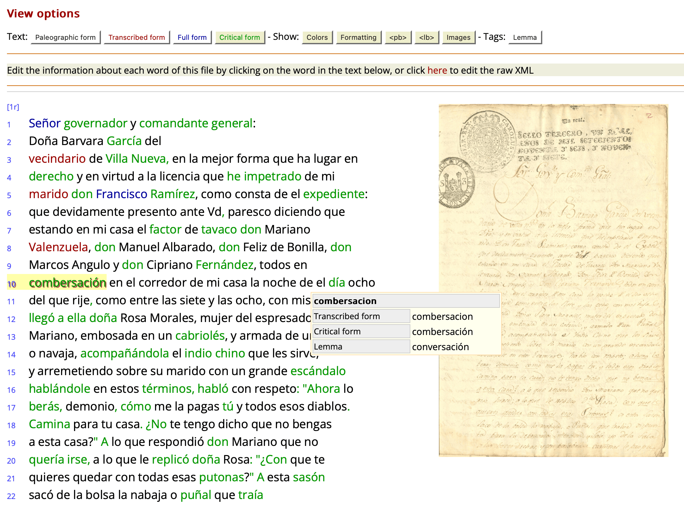This screenshot has width=684, height=505.
Task: Click the word 'putonas' in line 21
Action: coord(221,477)
